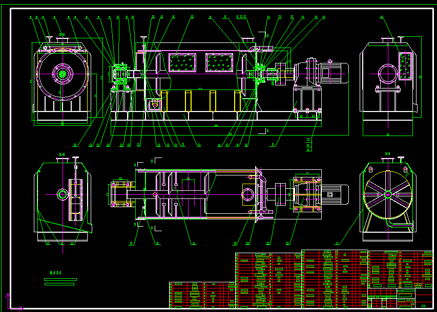
Task: Click the red parts list table at the bottom
Action: pos(301,279)
